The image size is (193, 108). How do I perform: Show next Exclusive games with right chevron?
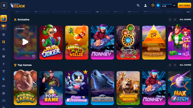coord(175,19)
